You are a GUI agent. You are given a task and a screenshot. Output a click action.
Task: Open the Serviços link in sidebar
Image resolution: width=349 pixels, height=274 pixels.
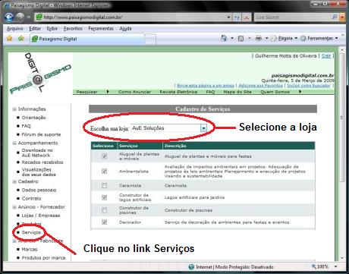[31, 232]
